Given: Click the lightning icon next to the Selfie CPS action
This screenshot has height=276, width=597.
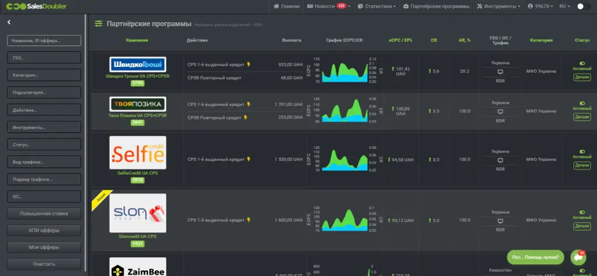Looking at the screenshot, I should click(x=249, y=160).
